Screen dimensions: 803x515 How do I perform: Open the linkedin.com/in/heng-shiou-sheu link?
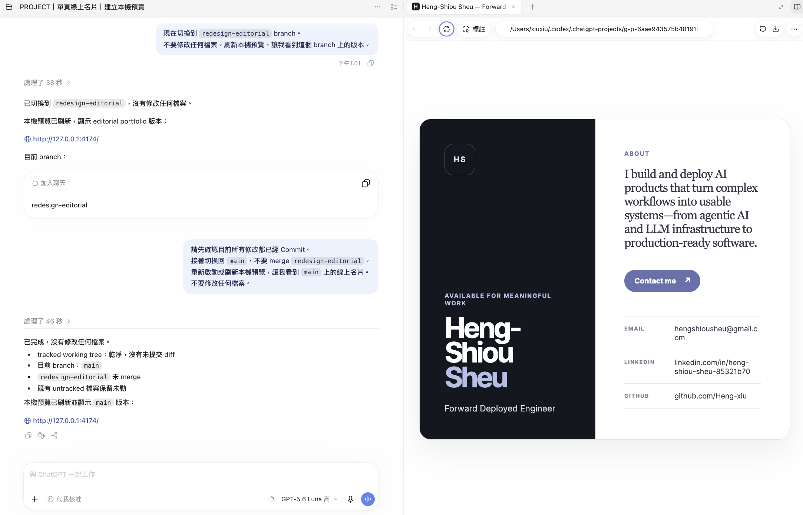pyautogui.click(x=712, y=367)
